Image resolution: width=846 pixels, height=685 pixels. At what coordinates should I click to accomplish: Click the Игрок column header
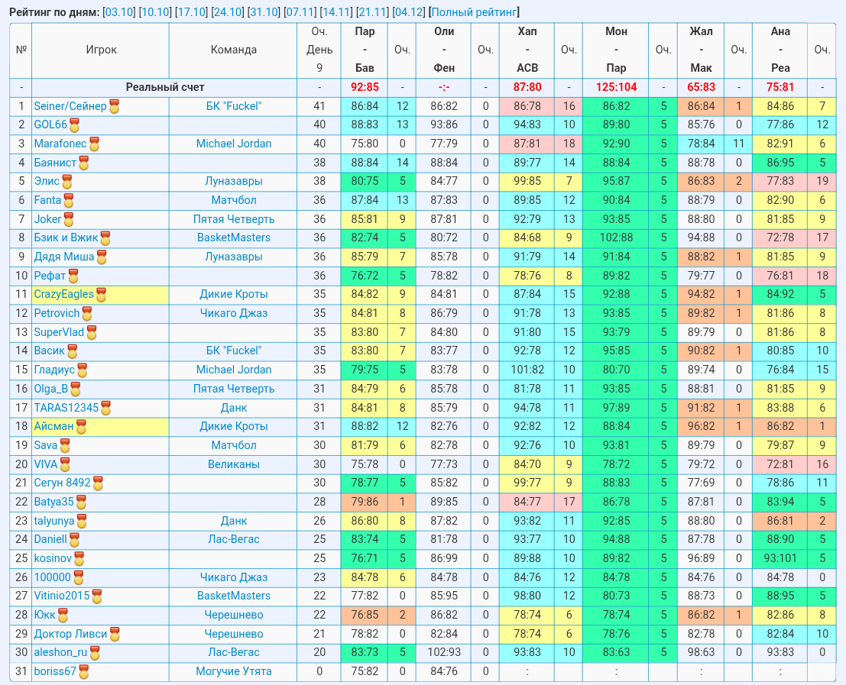point(101,50)
